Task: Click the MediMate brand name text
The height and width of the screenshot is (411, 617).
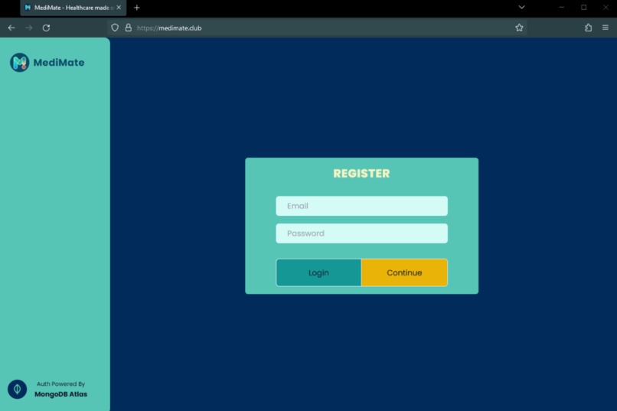Action: click(59, 63)
